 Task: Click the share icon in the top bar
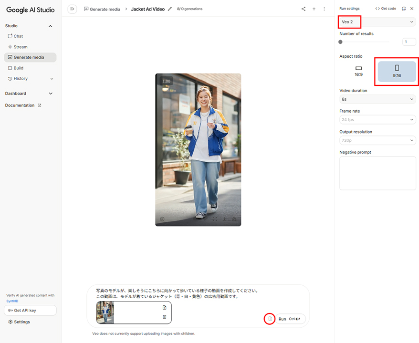click(304, 9)
